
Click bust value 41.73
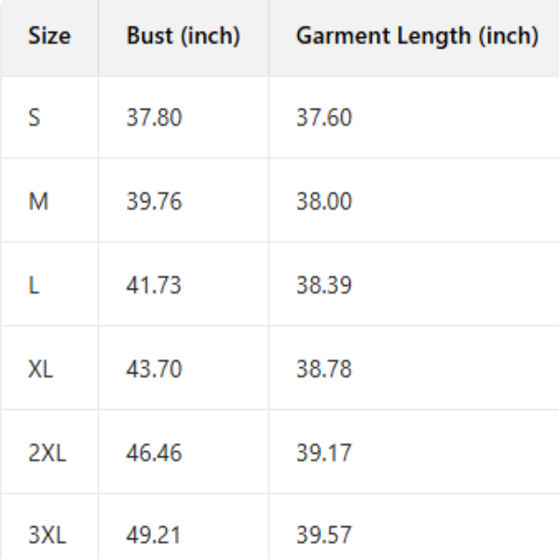[x=155, y=285]
